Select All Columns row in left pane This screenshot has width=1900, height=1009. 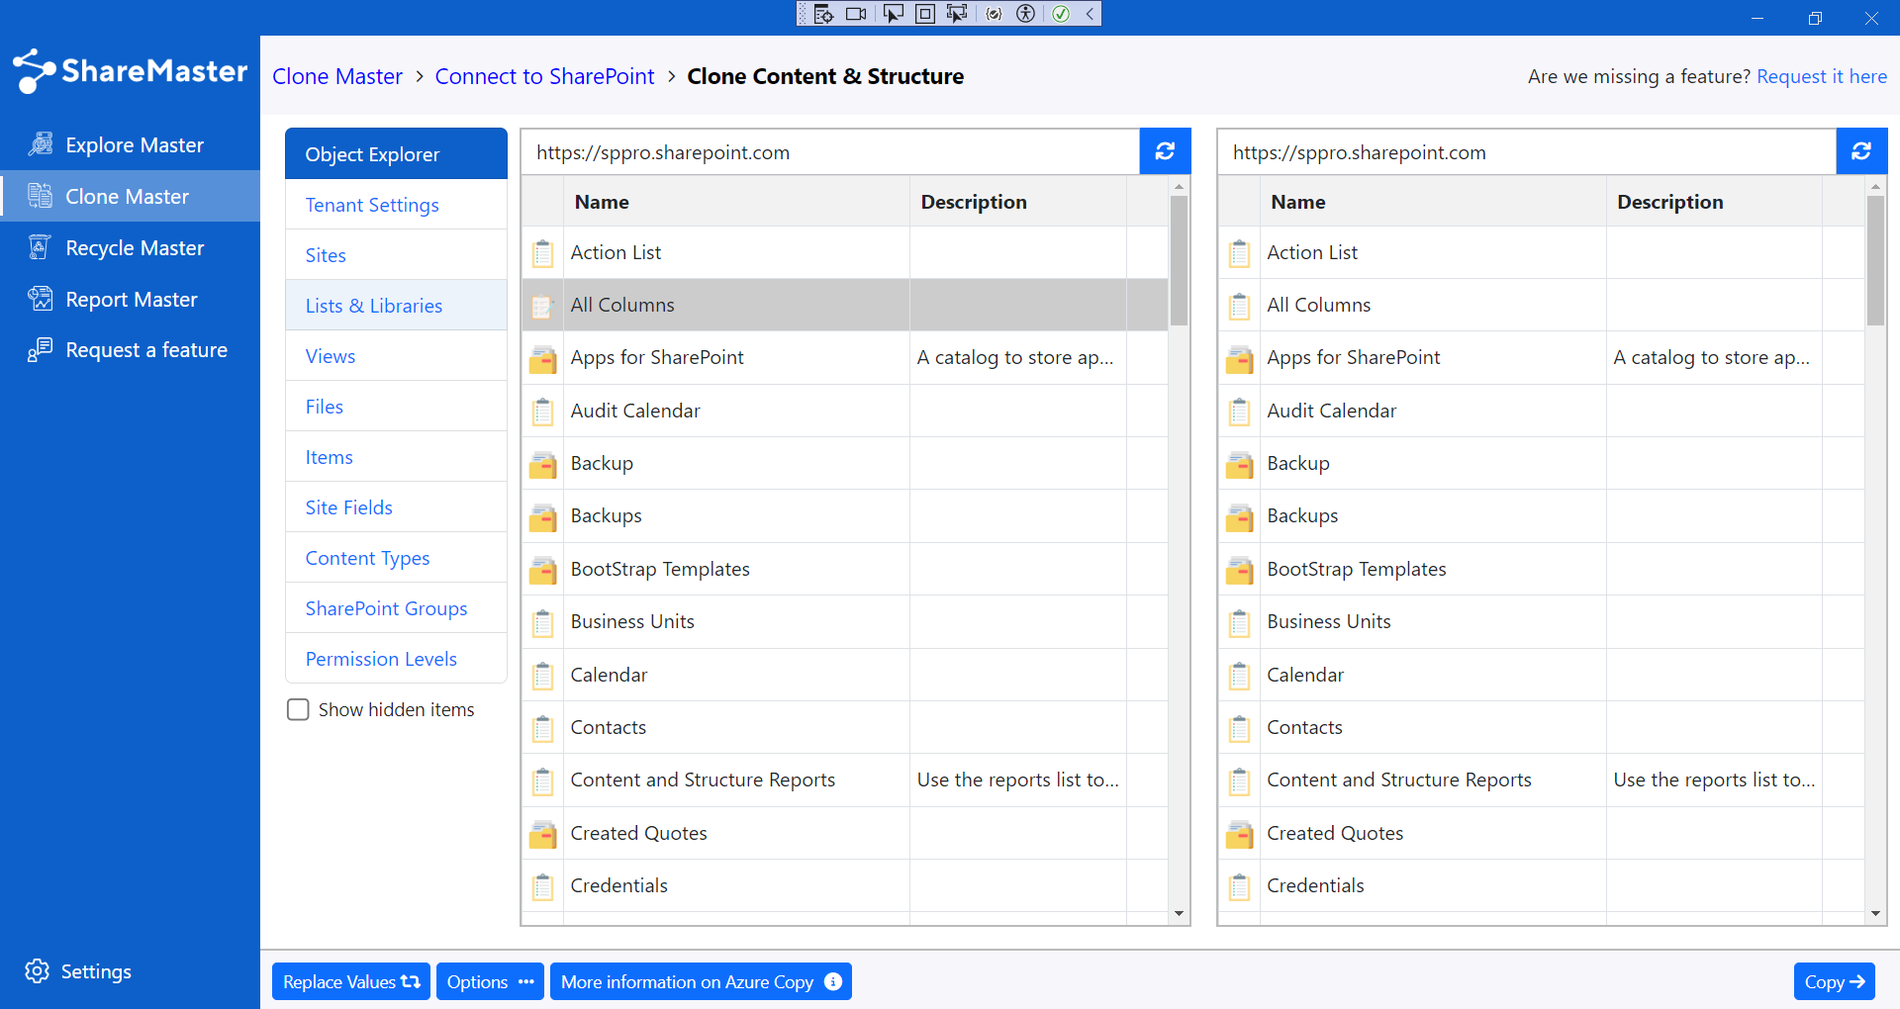844,305
